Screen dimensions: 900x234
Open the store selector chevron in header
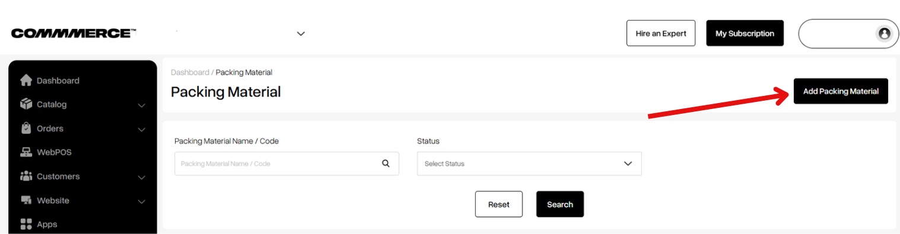click(301, 34)
